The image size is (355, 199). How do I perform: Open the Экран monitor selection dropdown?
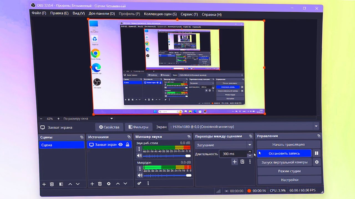click(x=244, y=127)
